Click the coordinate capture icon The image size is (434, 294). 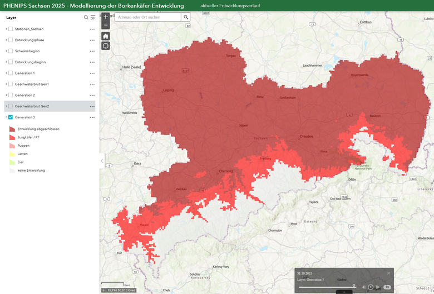104,291
